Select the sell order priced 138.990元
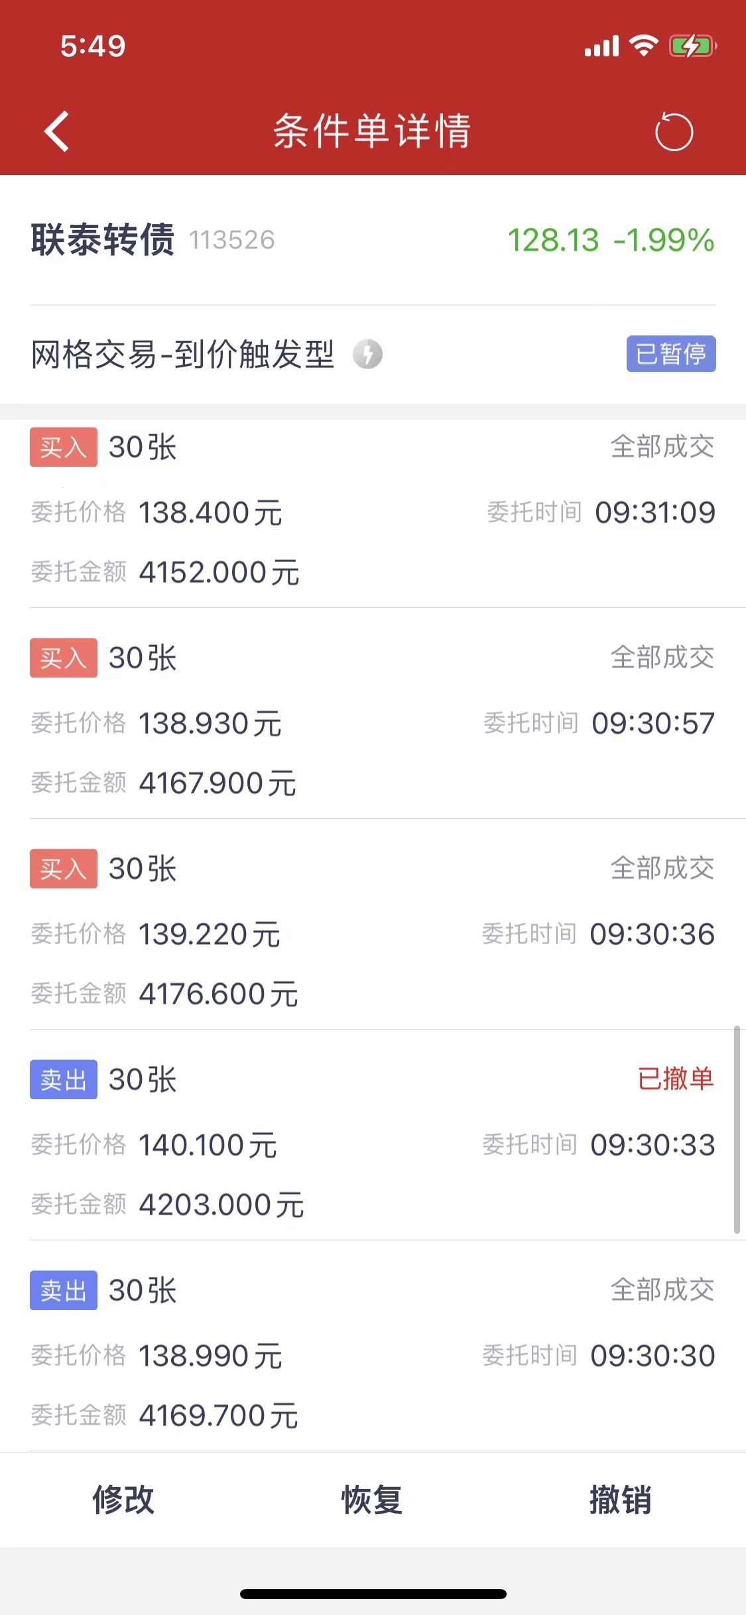Viewport: 746px width, 1615px height. 373,1355
